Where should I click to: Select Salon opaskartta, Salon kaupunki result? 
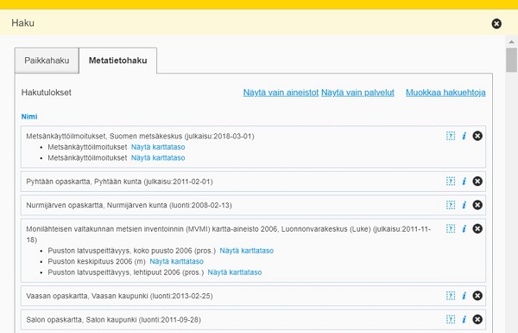pos(113,320)
